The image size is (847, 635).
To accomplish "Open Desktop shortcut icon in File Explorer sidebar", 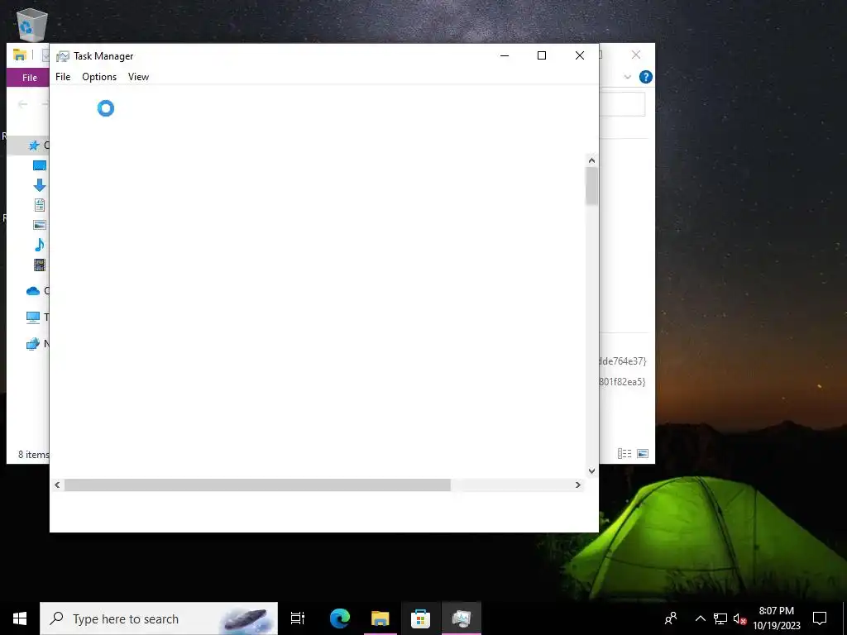I will pyautogui.click(x=40, y=165).
